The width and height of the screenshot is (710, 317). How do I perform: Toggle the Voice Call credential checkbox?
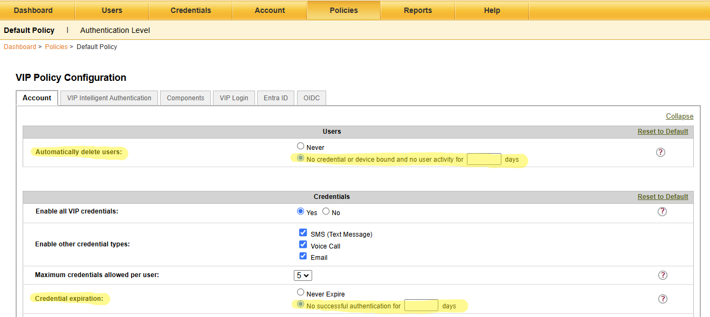click(303, 245)
